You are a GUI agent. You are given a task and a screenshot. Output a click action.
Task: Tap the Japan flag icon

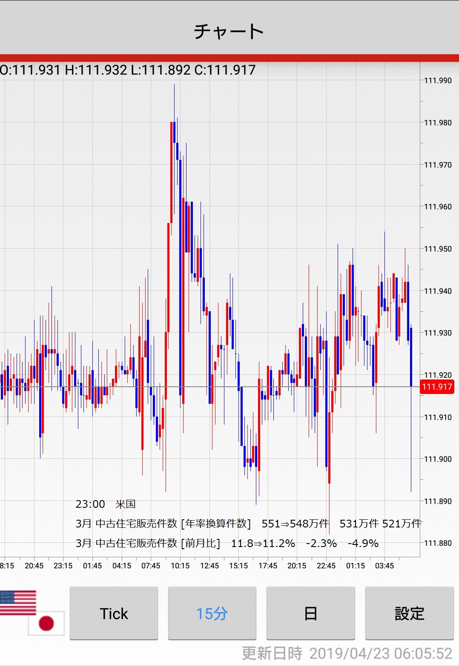click(46, 623)
